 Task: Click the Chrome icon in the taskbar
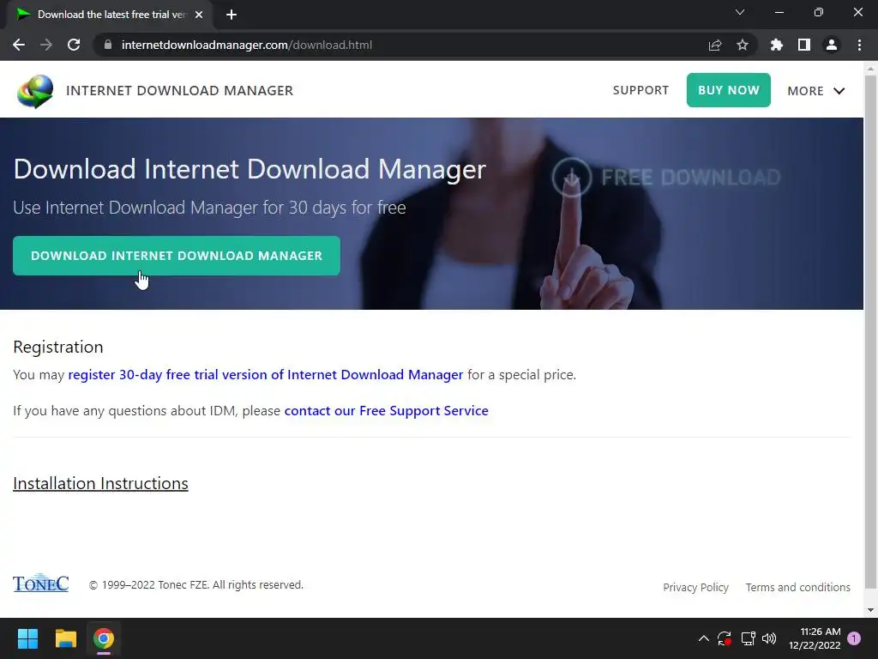coord(104,638)
